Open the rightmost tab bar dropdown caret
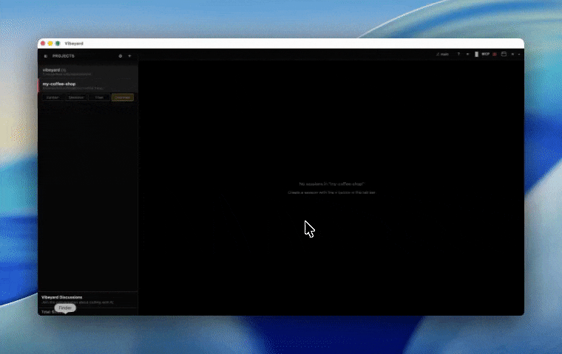This screenshot has height=354, width=562. (519, 55)
